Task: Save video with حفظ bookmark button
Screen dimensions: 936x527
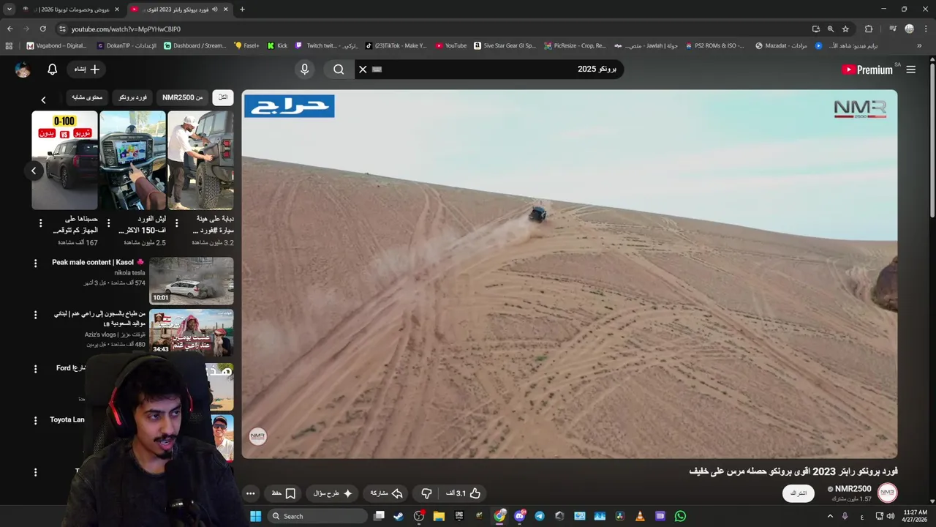Action: point(283,493)
